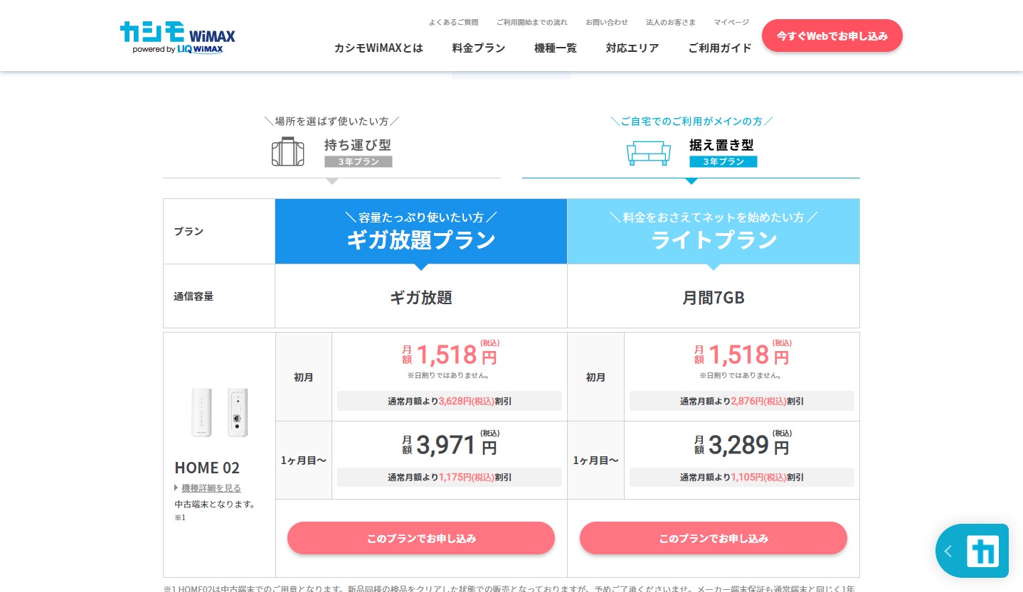
Task: Click the カシモ WiMAX logo
Action: point(177,37)
